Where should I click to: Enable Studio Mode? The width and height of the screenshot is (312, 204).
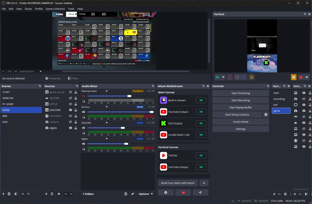coord(241,122)
